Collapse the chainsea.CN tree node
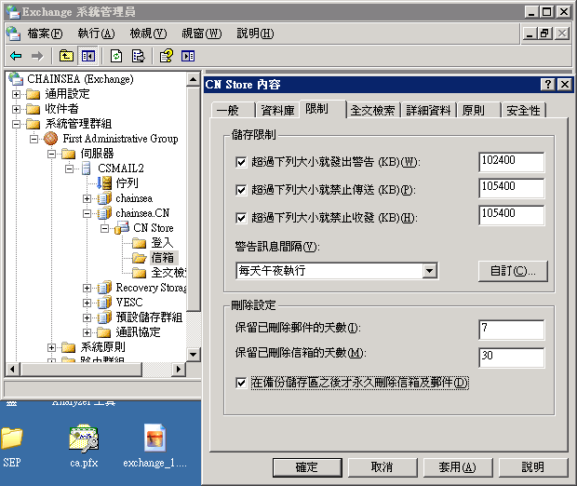The height and width of the screenshot is (486, 577). 87,213
